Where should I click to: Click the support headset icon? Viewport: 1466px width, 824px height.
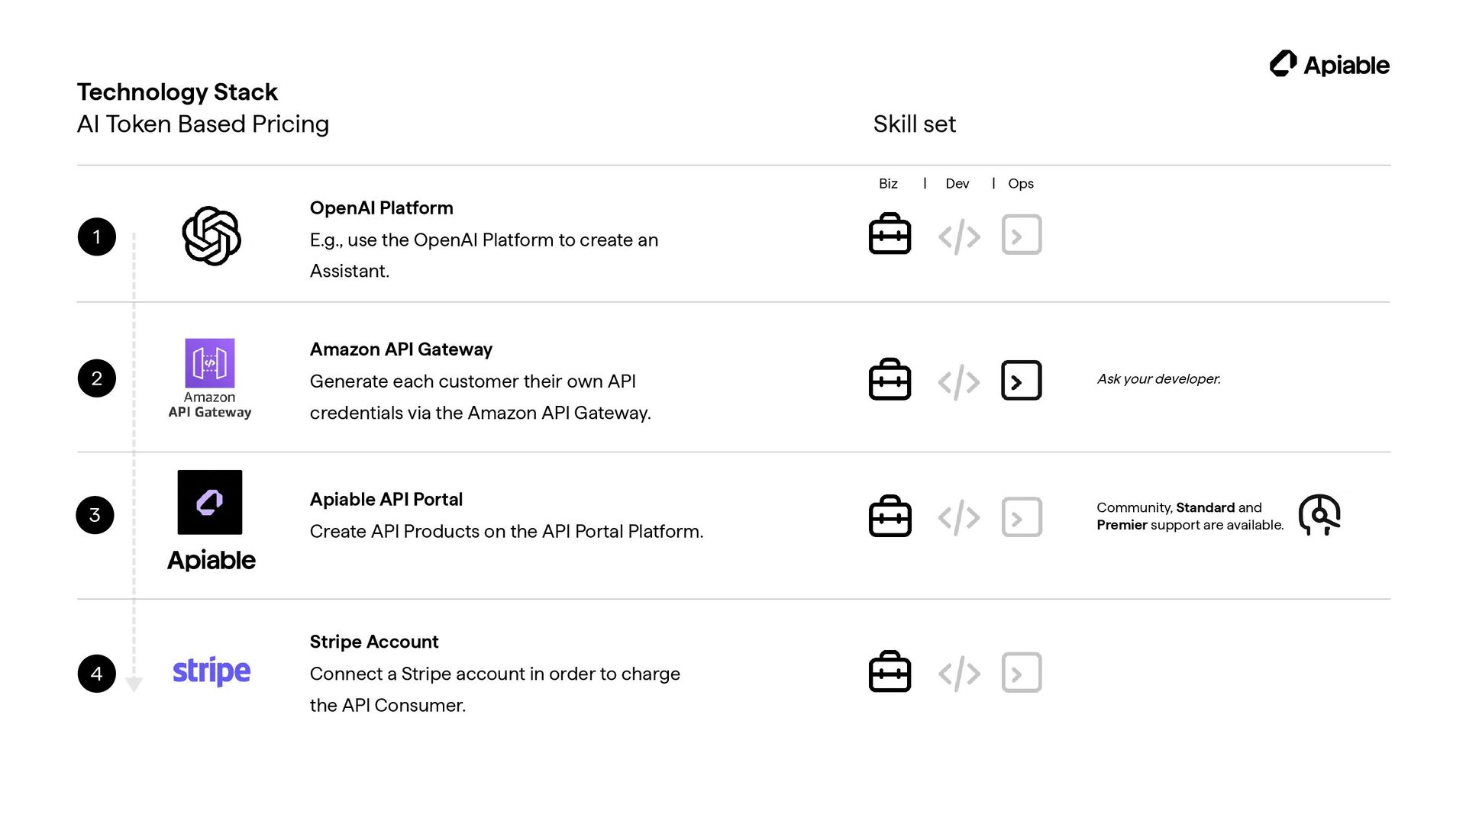(x=1319, y=515)
